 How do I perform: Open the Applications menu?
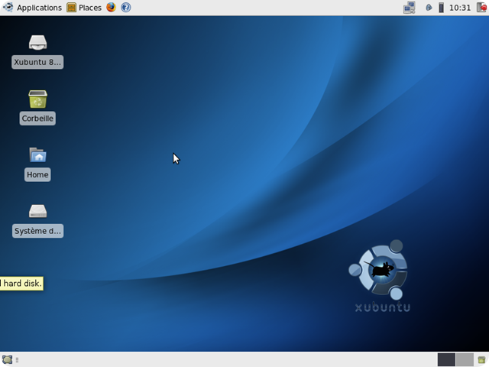tap(32, 8)
